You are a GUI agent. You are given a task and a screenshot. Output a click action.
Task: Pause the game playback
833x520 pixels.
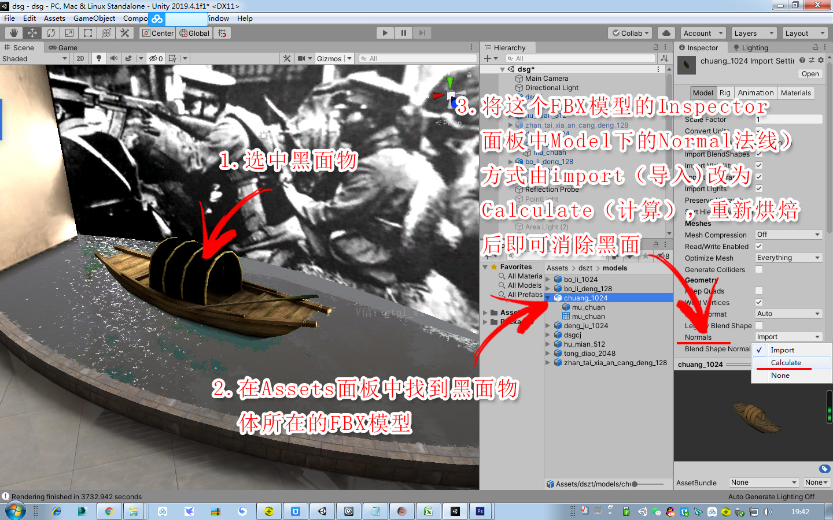(x=403, y=33)
